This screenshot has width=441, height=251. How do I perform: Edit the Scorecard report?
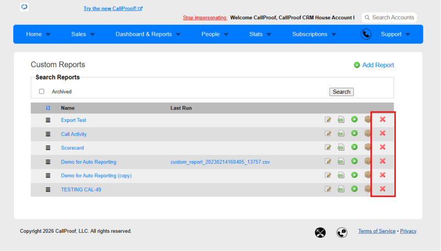pos(327,147)
